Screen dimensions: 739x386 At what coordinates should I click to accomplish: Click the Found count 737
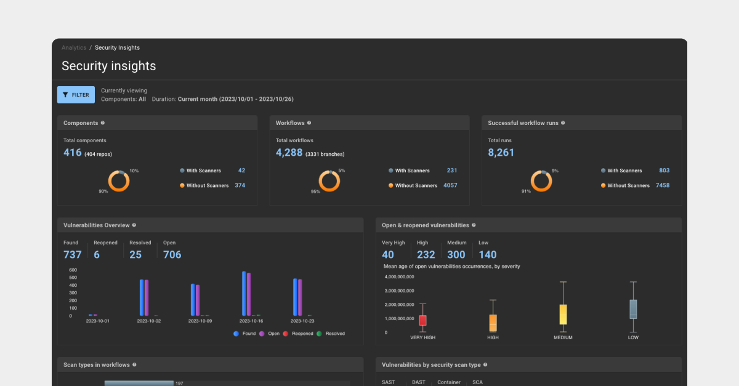[73, 254]
